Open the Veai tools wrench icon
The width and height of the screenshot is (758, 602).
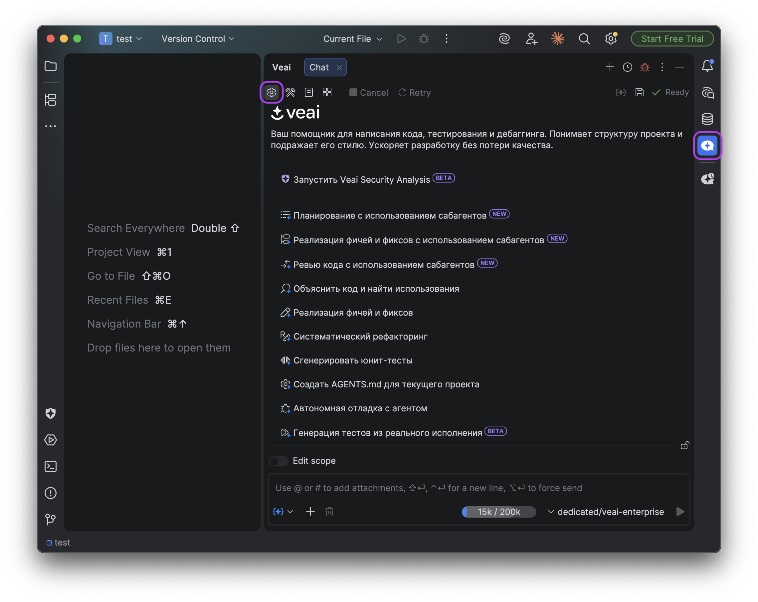click(x=290, y=92)
